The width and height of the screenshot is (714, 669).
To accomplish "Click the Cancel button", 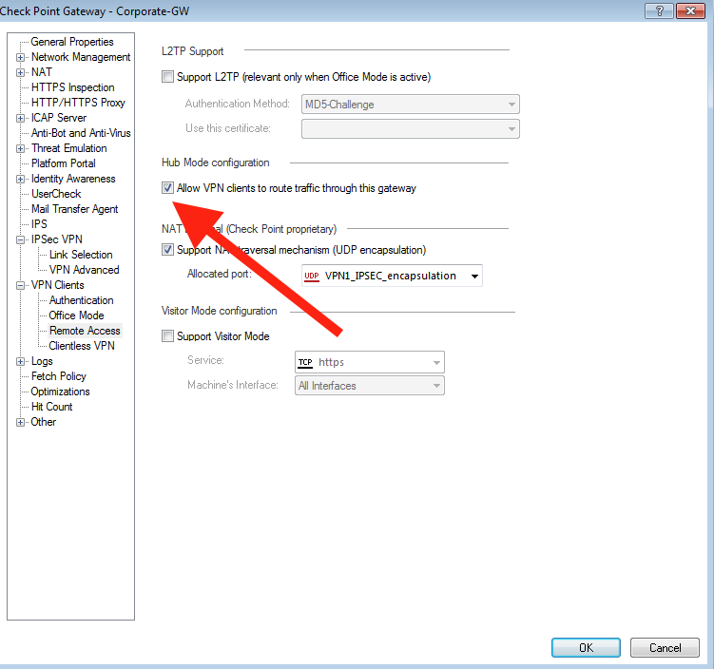I will click(665, 648).
